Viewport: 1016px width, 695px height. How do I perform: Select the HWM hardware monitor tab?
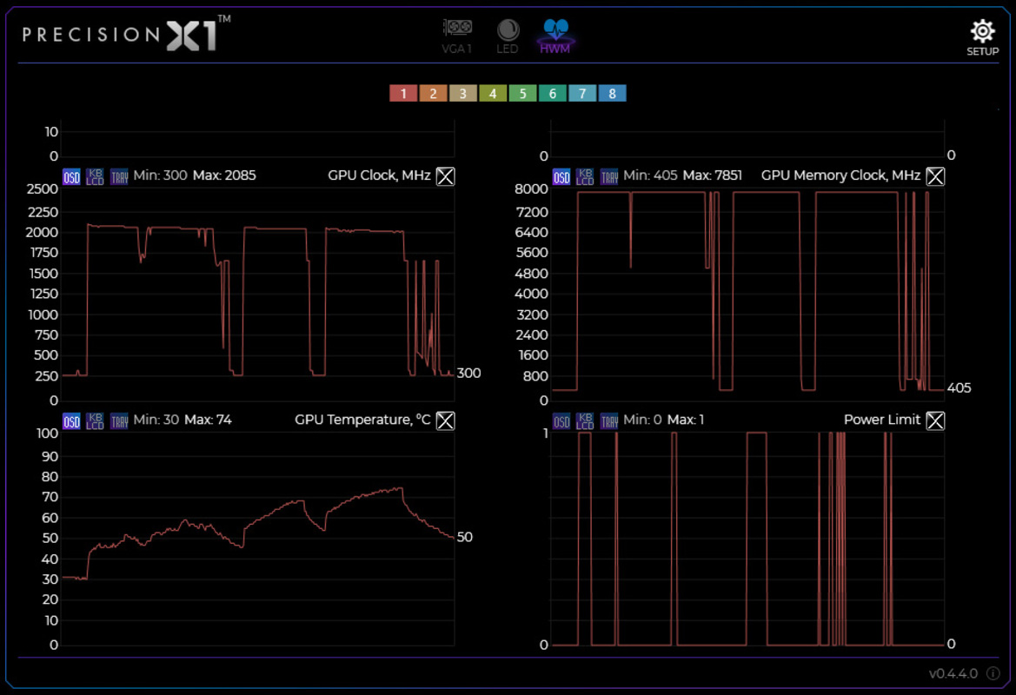coord(555,36)
